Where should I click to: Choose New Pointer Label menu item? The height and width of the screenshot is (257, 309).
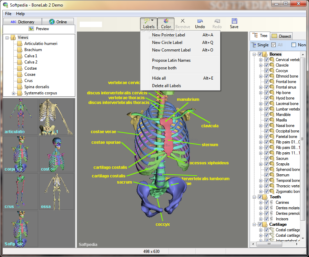pos(180,35)
